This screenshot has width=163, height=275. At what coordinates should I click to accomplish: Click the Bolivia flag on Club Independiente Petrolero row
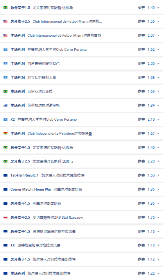click(5, 134)
